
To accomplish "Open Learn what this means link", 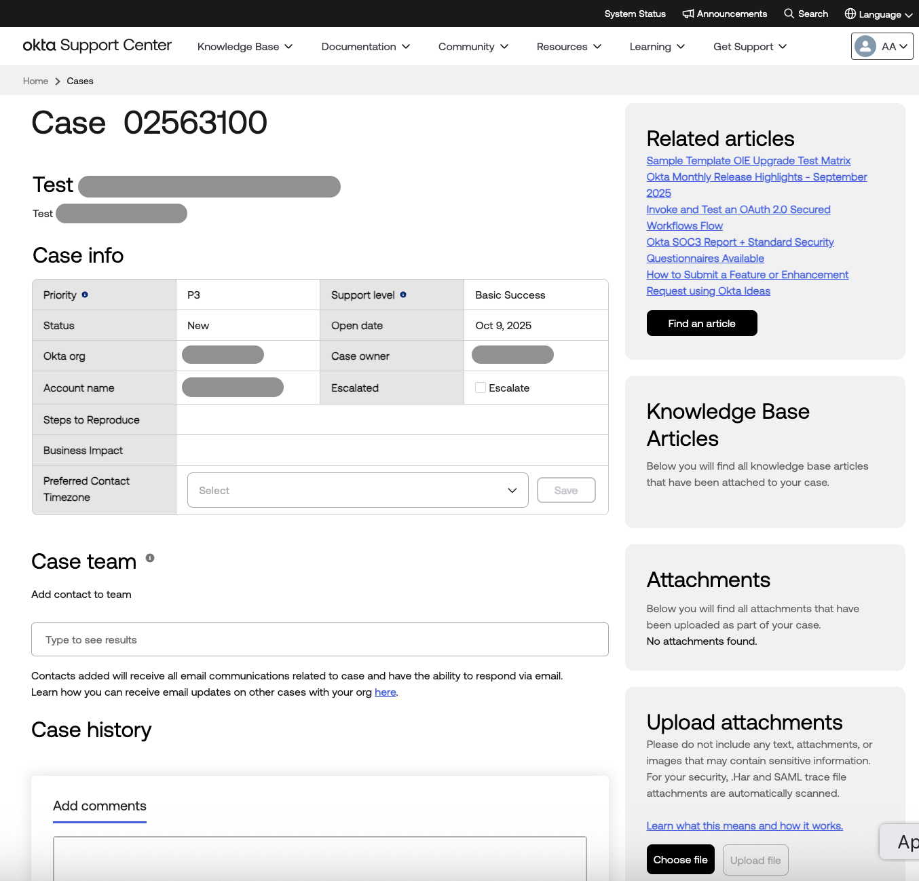I will (745, 826).
